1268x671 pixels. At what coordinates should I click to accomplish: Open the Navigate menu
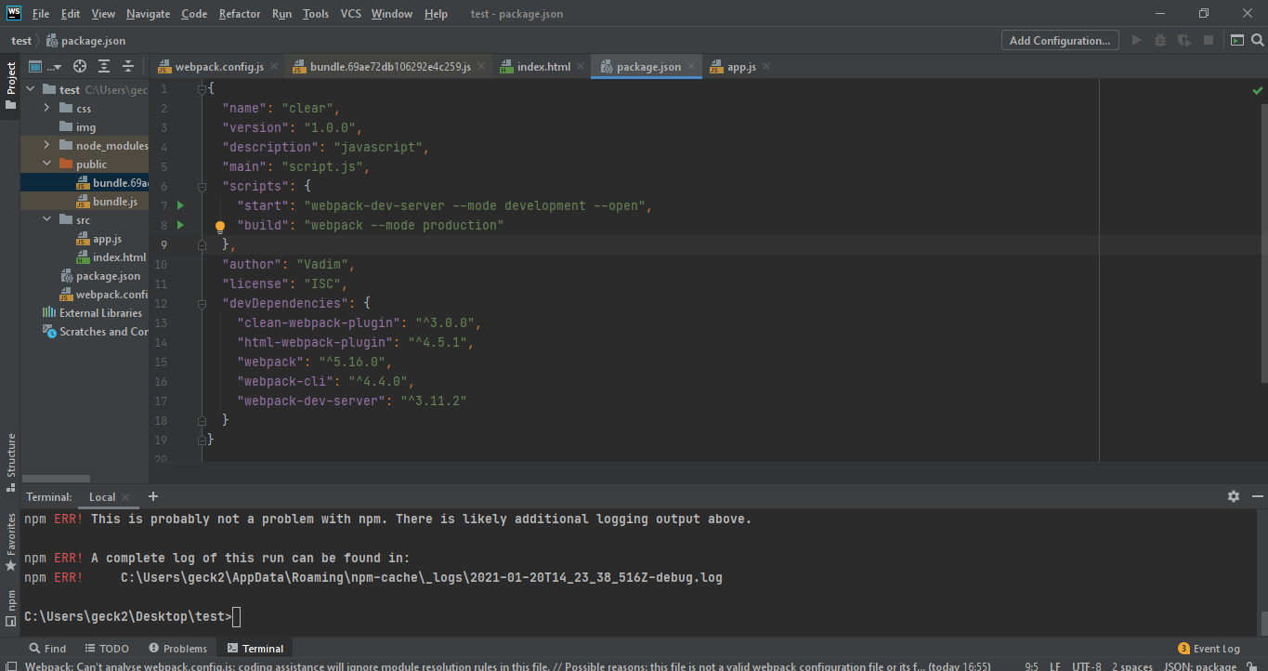pyautogui.click(x=149, y=14)
